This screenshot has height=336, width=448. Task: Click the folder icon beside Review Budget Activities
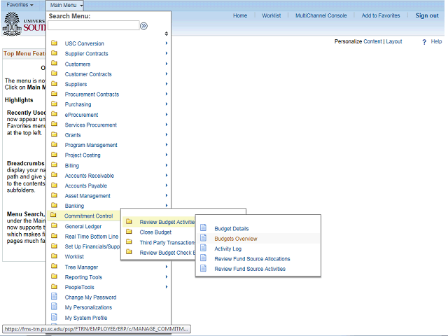tap(129, 221)
